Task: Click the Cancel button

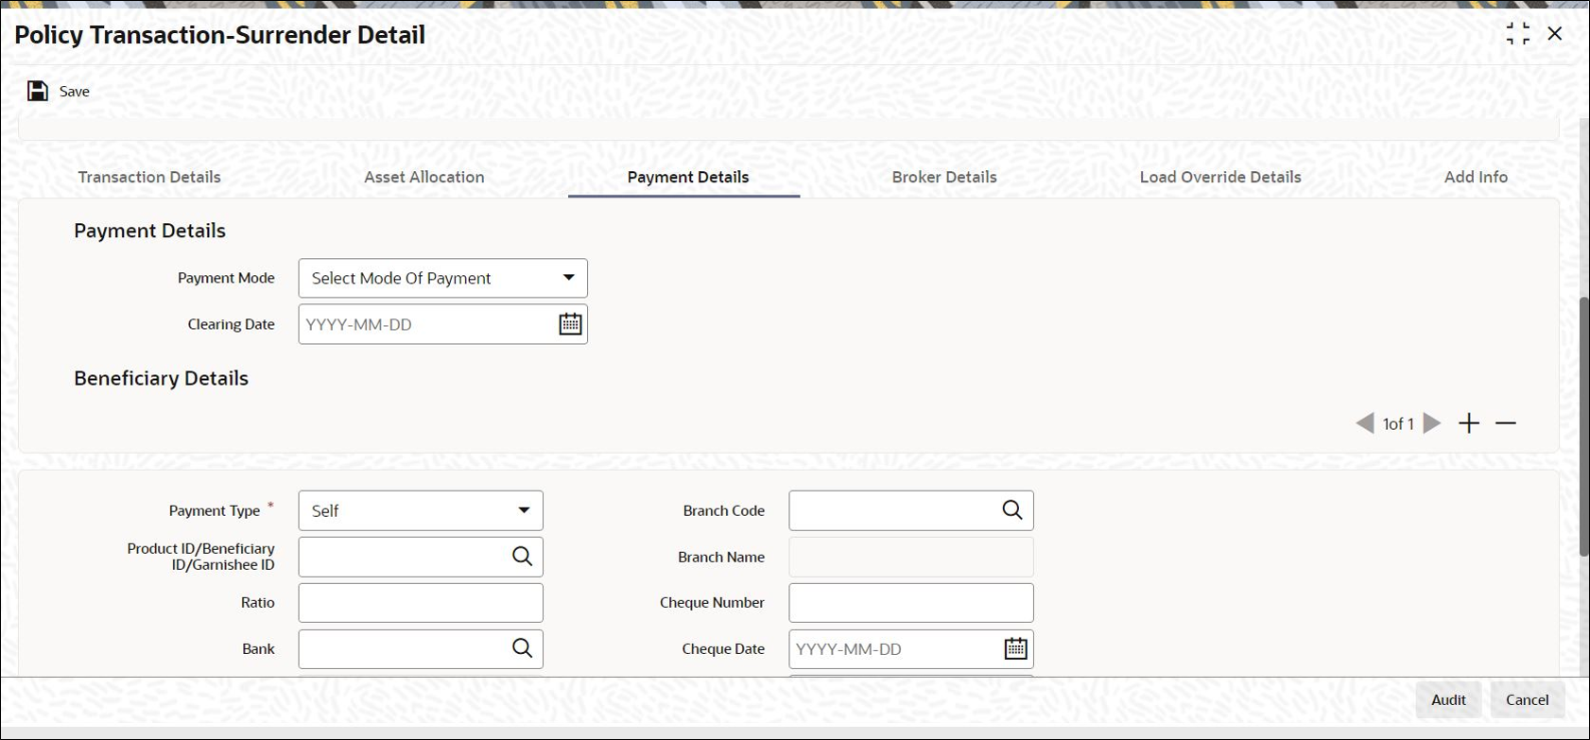Action: [1528, 700]
